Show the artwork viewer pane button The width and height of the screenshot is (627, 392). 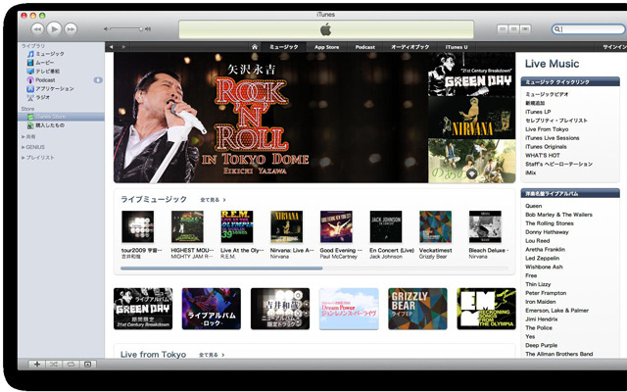pos(87,364)
